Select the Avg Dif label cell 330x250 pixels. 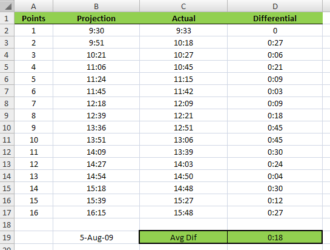click(x=183, y=237)
